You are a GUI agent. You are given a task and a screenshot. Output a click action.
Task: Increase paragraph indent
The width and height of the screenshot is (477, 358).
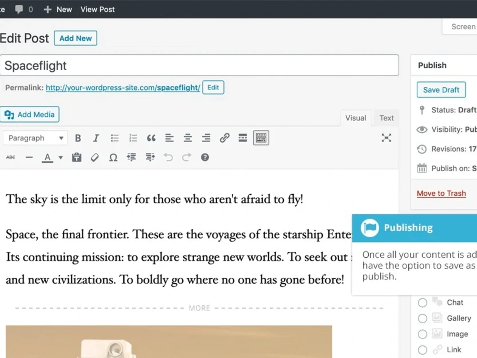150,158
